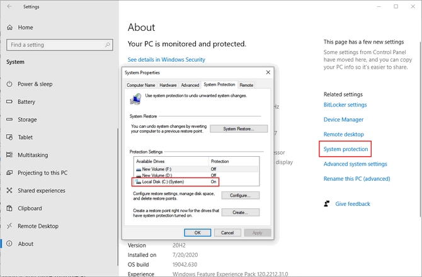
Task: Click the Give feedback icon
Action: pos(327,204)
